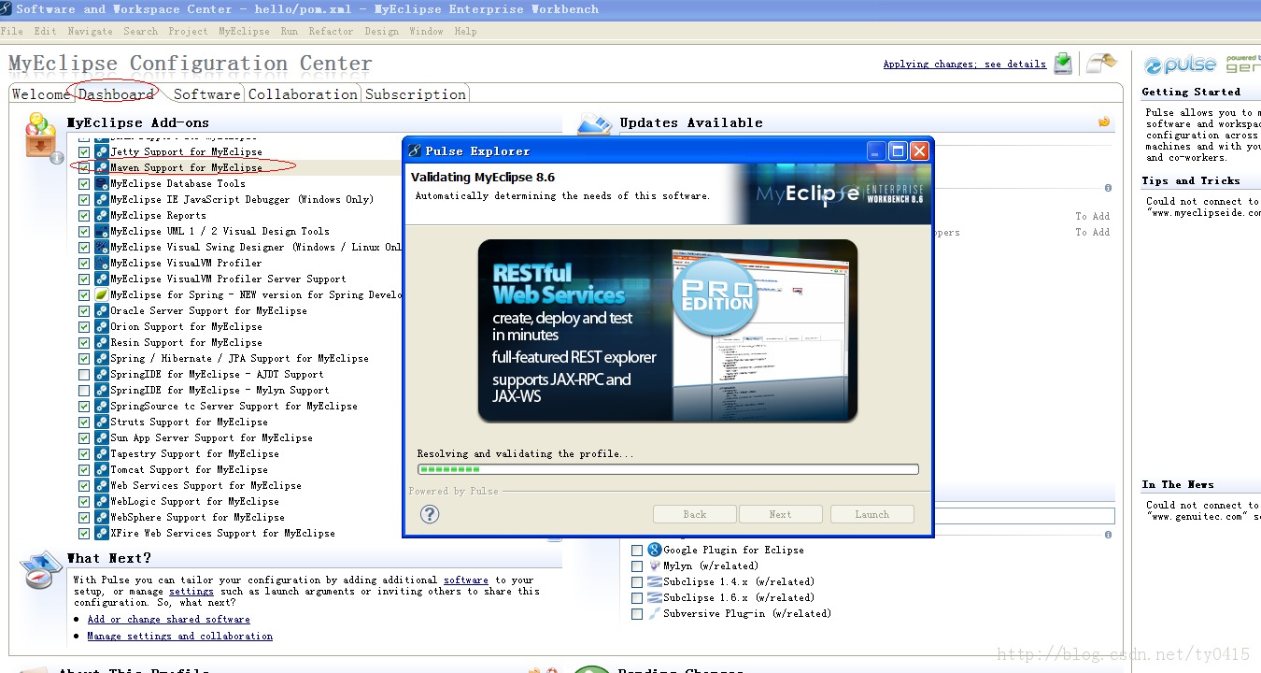Open the Refactor menu
Image resolution: width=1261 pixels, height=673 pixels.
click(x=331, y=31)
